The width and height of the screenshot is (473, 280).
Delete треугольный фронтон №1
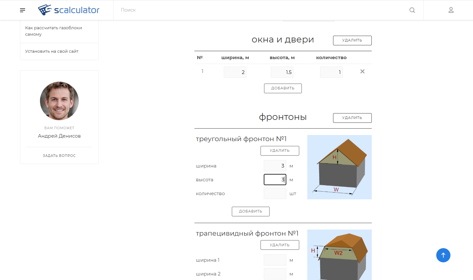click(280, 151)
